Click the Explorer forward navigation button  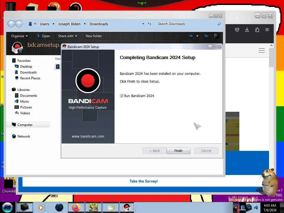19,24
